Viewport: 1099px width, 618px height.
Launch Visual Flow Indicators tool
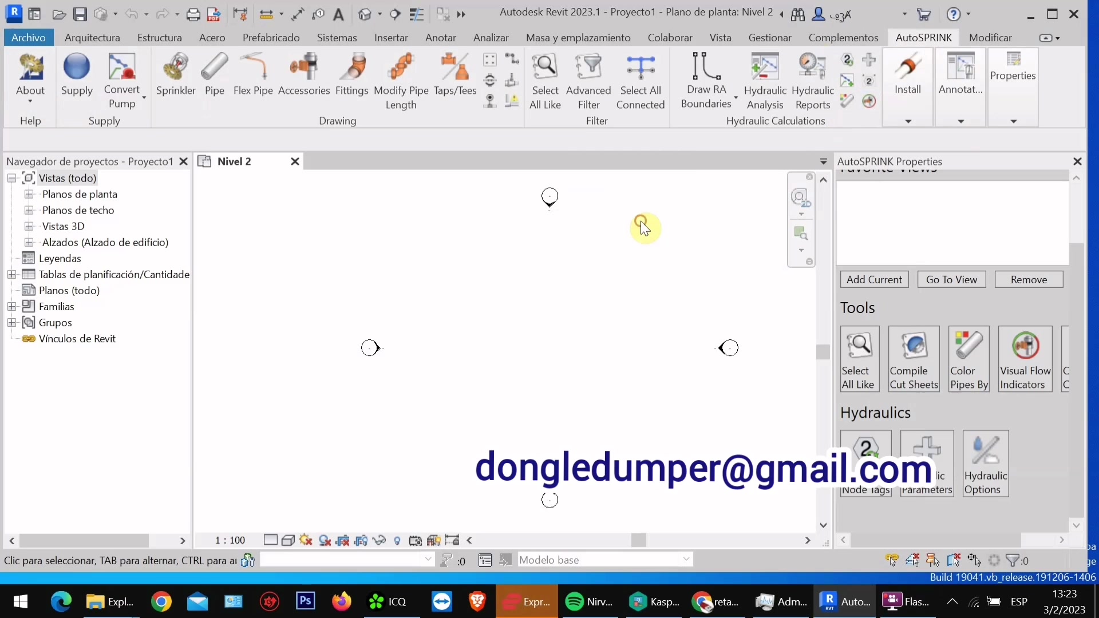coord(1025,359)
